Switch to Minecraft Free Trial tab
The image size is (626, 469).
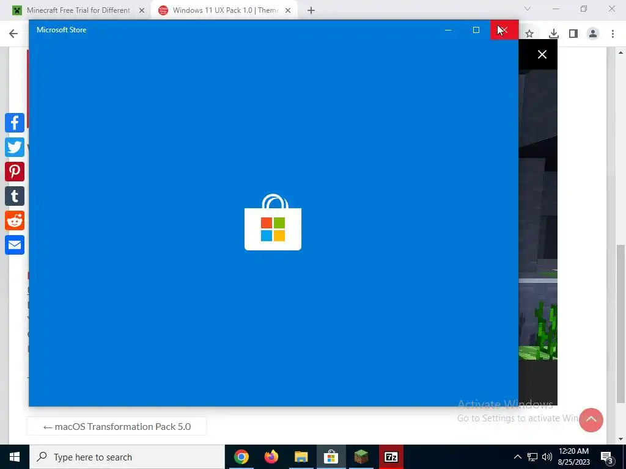tap(78, 10)
